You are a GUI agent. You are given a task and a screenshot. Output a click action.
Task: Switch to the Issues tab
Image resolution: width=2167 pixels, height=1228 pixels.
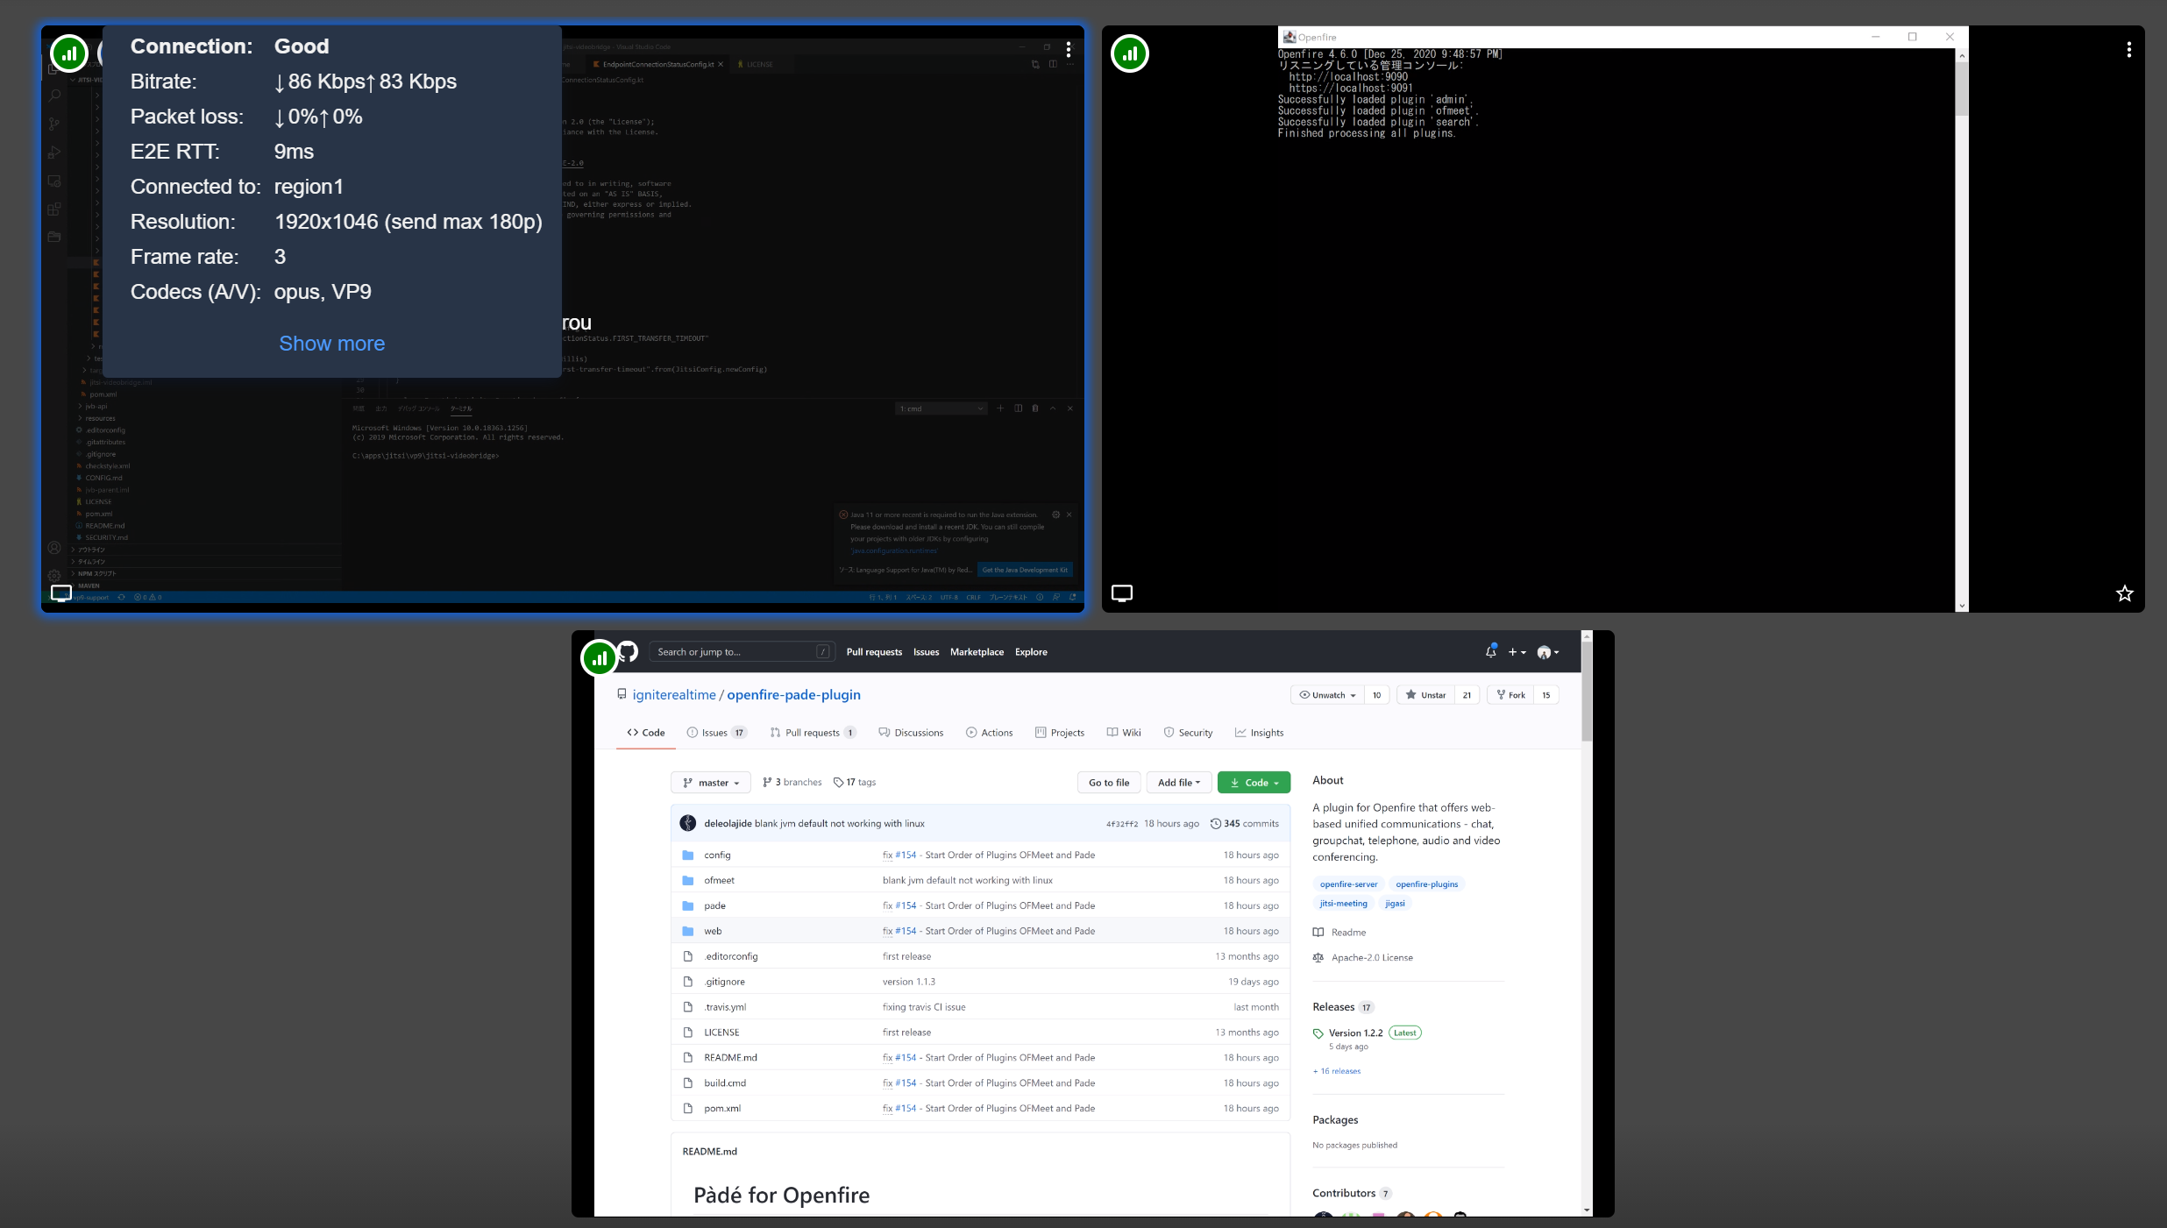pyautogui.click(x=716, y=732)
